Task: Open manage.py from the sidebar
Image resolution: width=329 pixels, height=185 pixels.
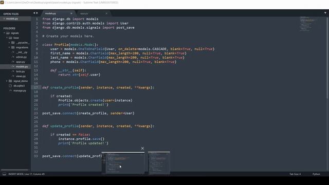Action: click(20, 90)
